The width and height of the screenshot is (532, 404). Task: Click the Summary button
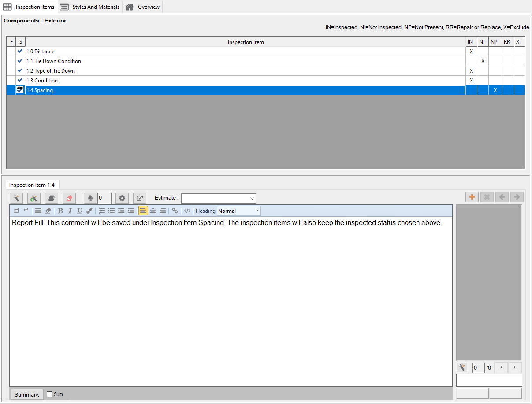pyautogui.click(x=26, y=394)
